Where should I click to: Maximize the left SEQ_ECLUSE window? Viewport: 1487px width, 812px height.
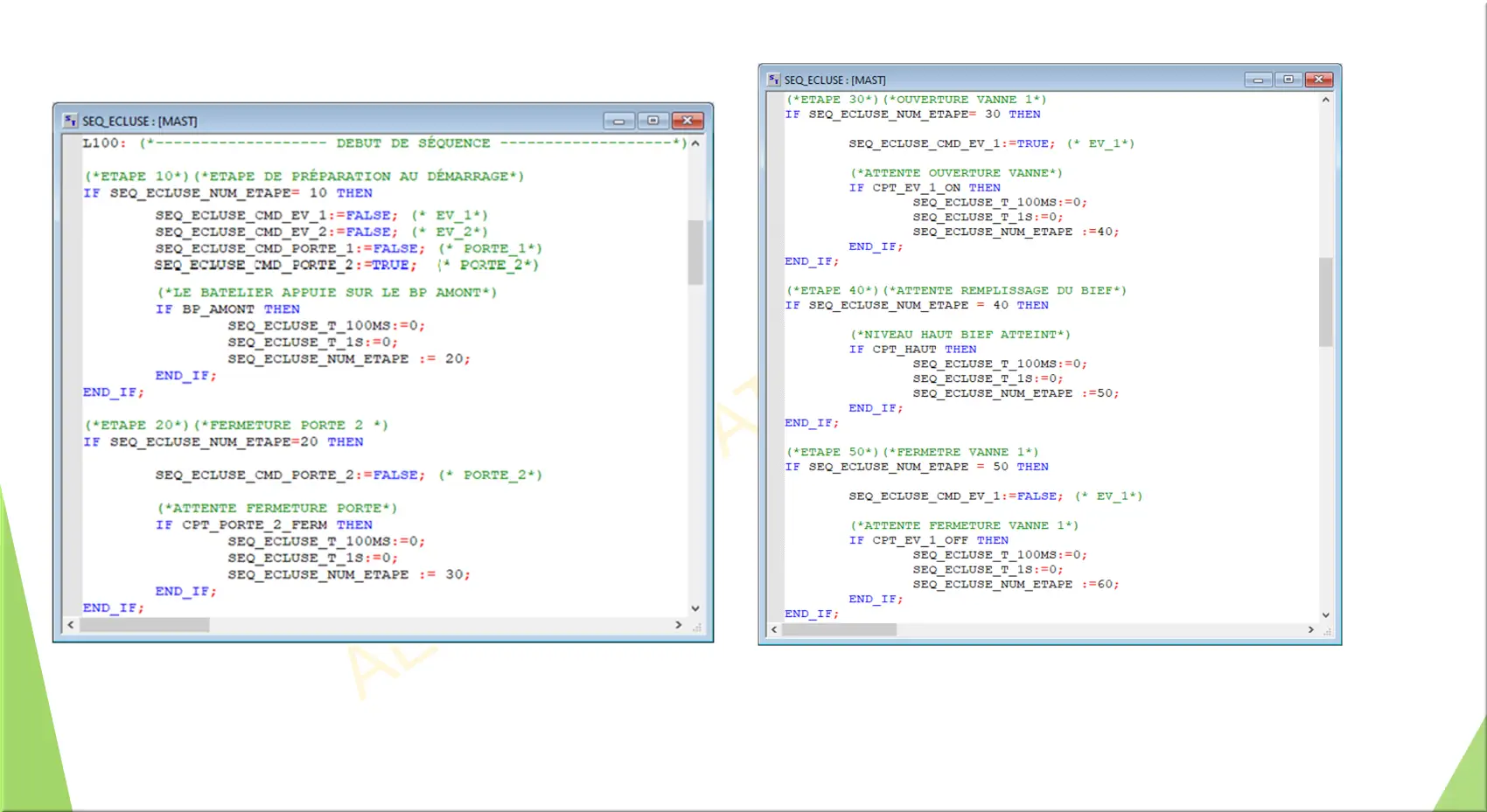[653, 121]
